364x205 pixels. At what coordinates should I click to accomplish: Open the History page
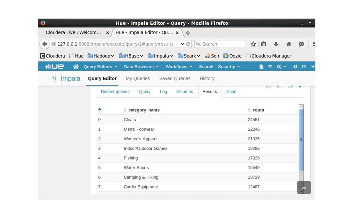pos(207,78)
